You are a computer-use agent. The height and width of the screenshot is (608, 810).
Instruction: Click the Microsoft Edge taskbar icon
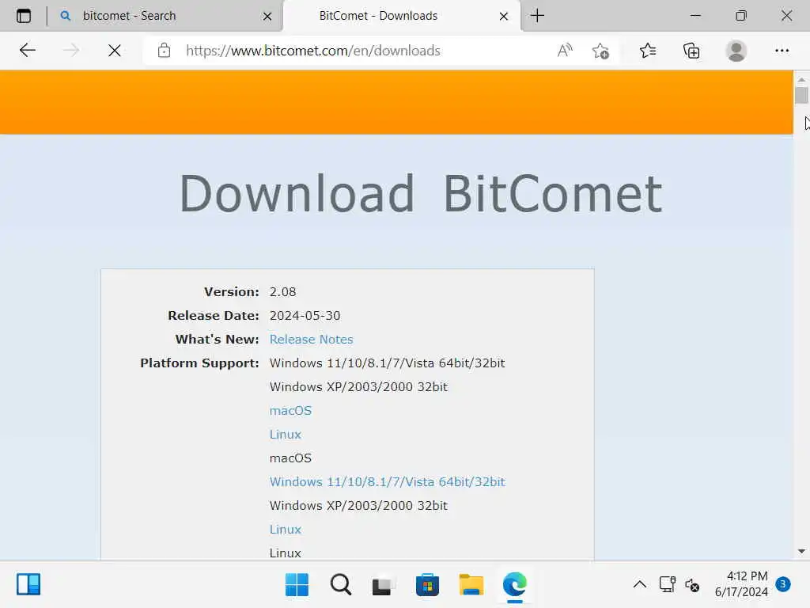[514, 585]
